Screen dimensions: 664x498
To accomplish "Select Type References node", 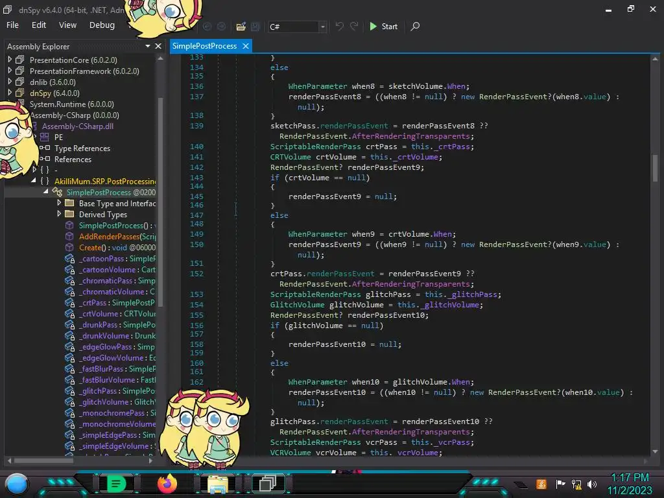I will pyautogui.click(x=82, y=148).
